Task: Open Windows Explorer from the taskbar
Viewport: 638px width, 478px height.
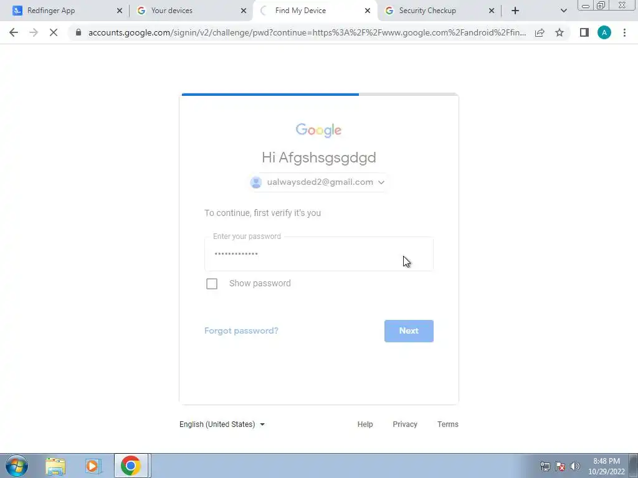Action: coord(55,466)
